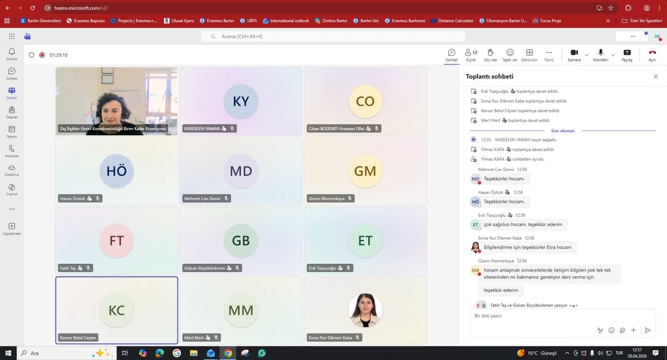Screen dimensions: 667x360
Task: Open Etkinlik in left sidebar
Action: [12, 53]
